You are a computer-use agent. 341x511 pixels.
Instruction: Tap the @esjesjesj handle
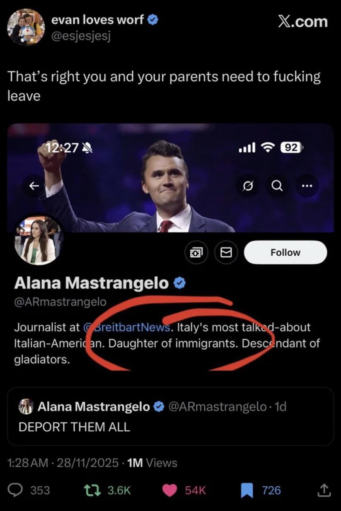pyautogui.click(x=81, y=36)
